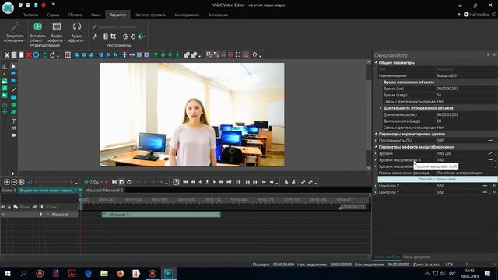This screenshot has height=280, width=498.
Task: Open Windows Start menu
Action: pos(7,273)
